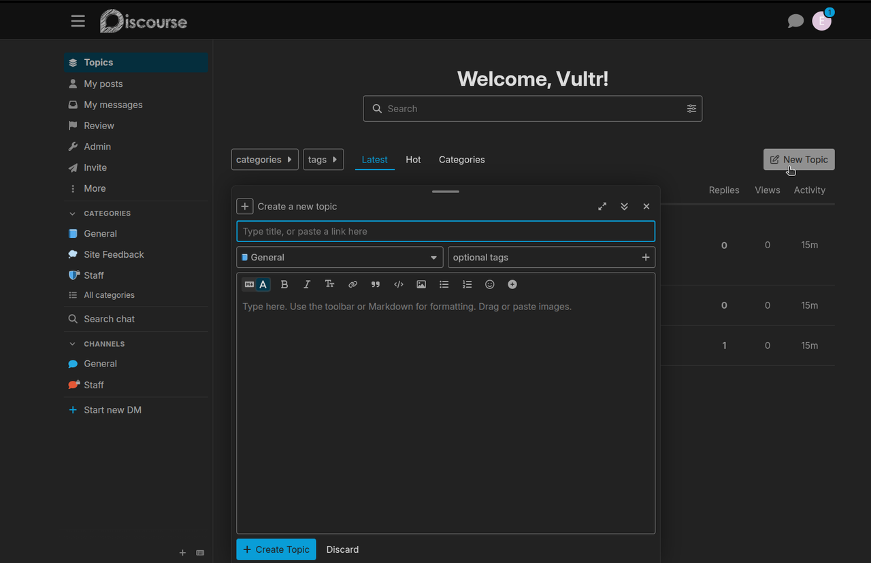Click the topic title input field
The width and height of the screenshot is (871, 563).
pyautogui.click(x=446, y=231)
